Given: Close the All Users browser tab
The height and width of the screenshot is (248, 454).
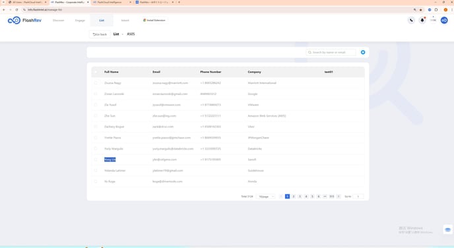Looking at the screenshot, I should (46, 2).
